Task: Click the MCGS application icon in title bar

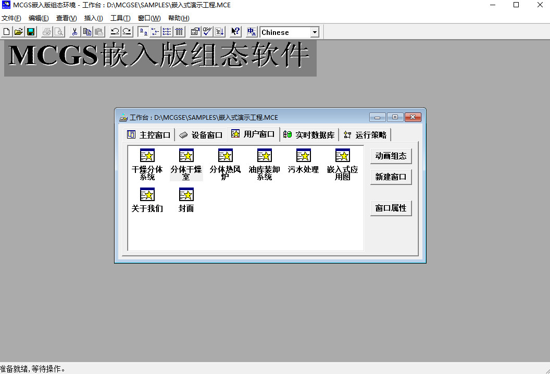Action: 6,5
